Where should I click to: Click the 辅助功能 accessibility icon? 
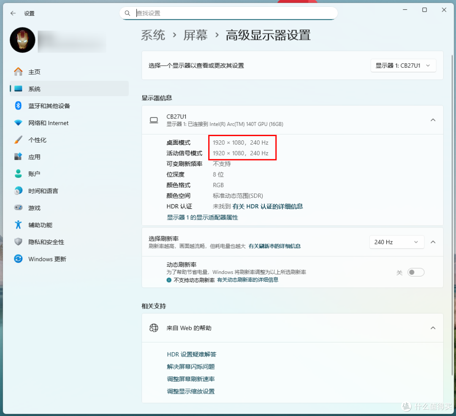[18, 224]
